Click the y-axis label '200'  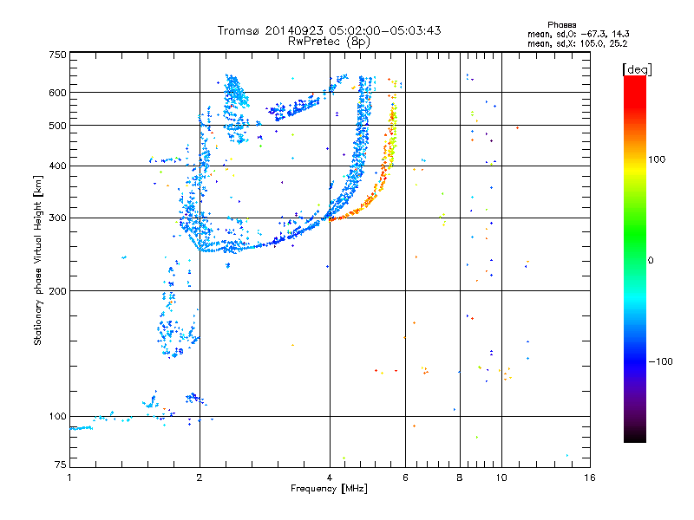point(57,291)
